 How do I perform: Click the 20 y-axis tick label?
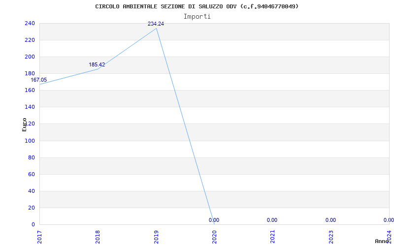32,208
